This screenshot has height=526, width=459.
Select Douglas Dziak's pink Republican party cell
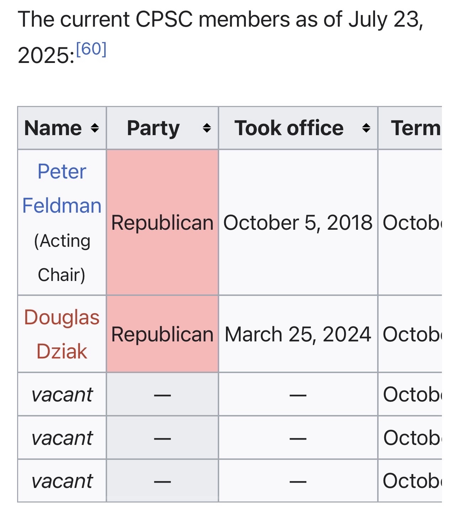pos(162,334)
